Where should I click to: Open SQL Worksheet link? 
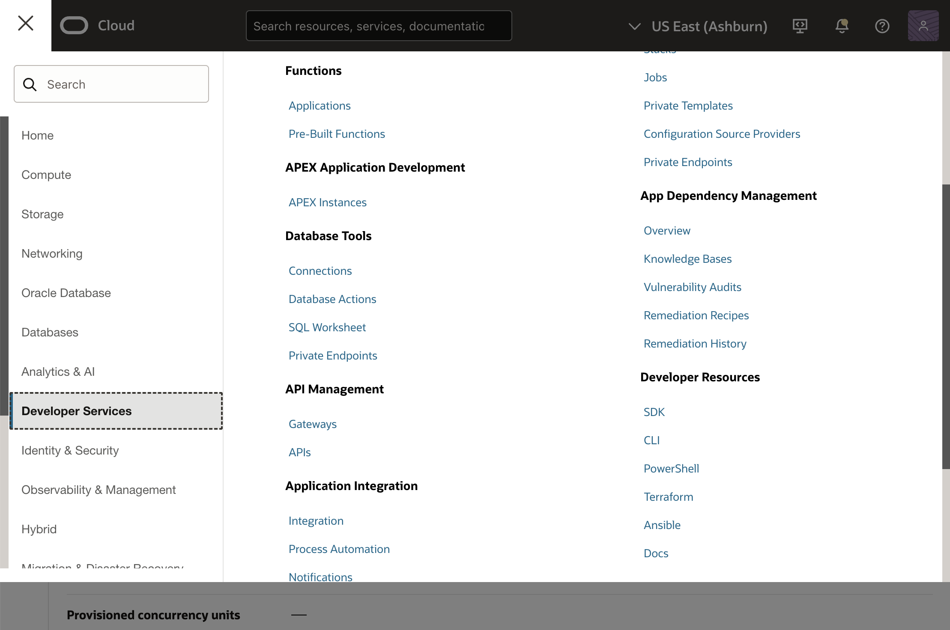327,327
